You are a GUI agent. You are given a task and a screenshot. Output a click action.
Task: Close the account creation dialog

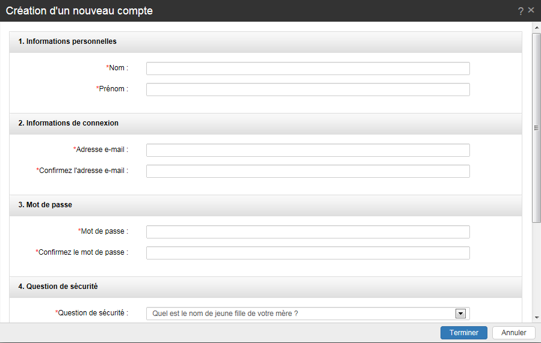pyautogui.click(x=531, y=10)
